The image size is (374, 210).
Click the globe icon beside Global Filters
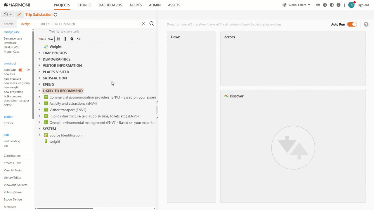(285, 5)
